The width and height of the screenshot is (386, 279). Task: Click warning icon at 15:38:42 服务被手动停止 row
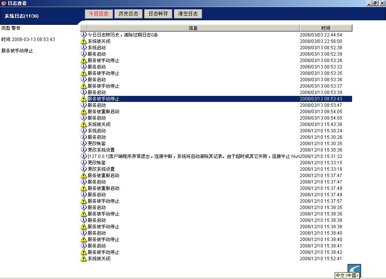pyautogui.click(x=84, y=252)
